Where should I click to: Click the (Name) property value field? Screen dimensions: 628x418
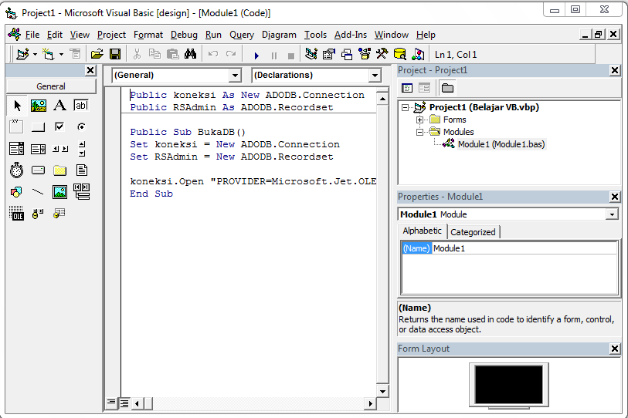click(x=524, y=248)
